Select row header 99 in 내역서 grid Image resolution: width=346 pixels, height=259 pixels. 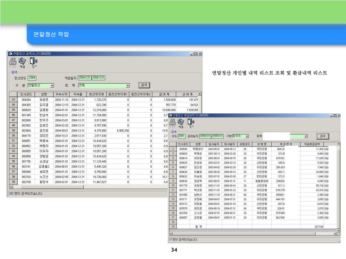14,182
